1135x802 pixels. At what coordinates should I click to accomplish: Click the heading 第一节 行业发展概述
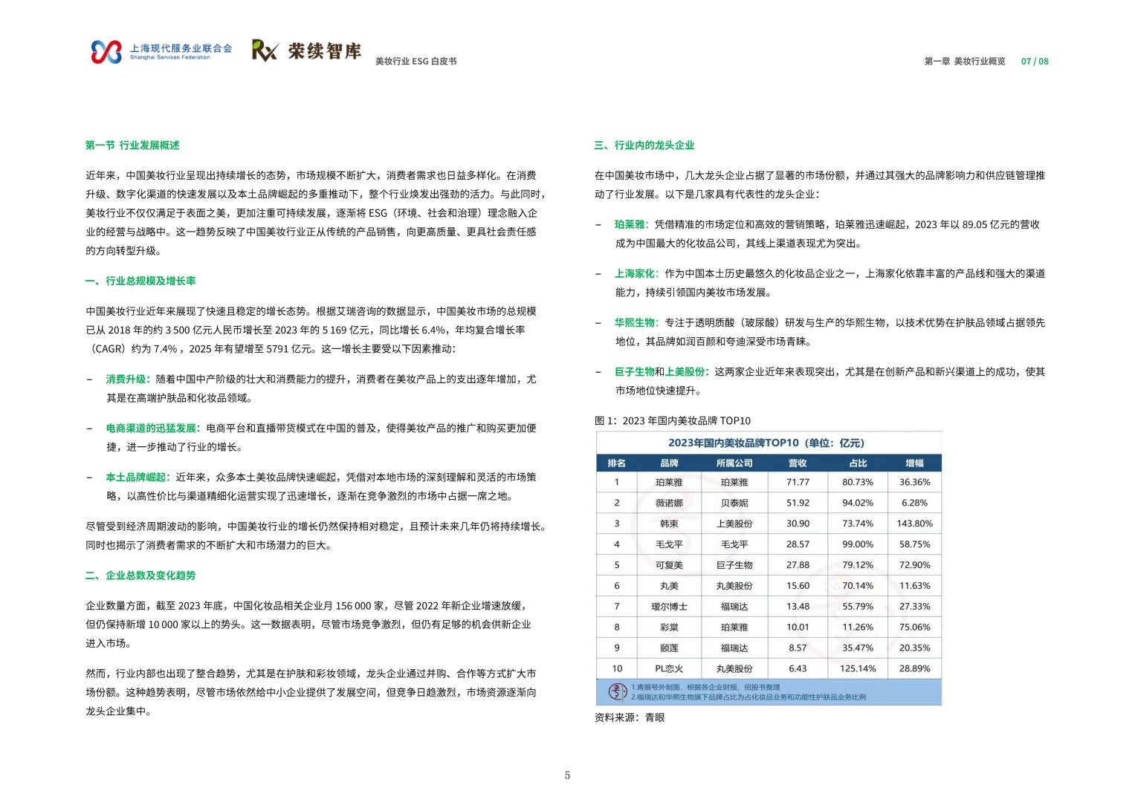pos(132,146)
